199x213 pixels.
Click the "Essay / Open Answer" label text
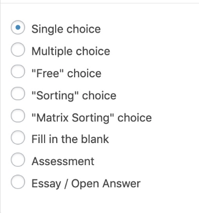coord(86,184)
